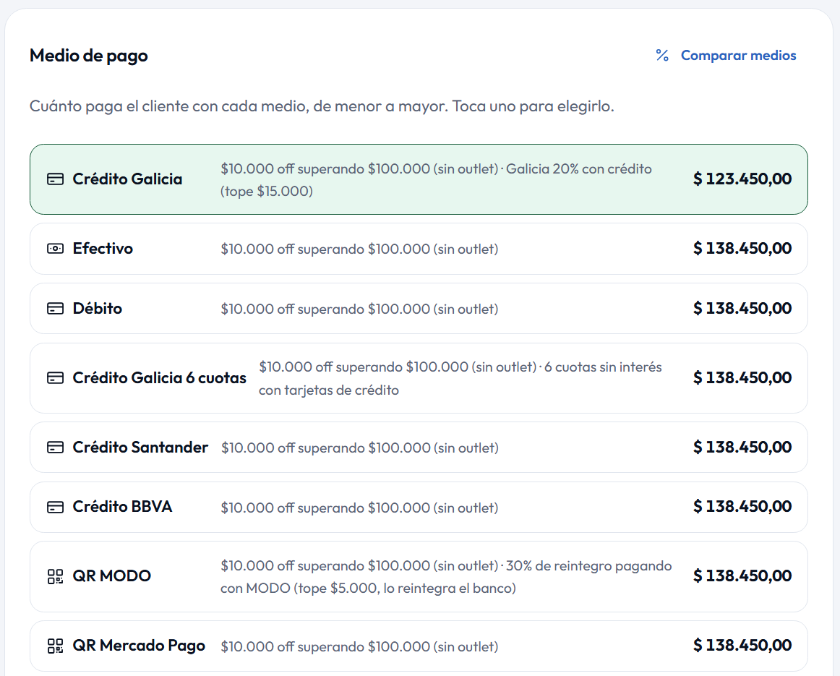Click the percent icon beside Comparar medios

pos(662,55)
